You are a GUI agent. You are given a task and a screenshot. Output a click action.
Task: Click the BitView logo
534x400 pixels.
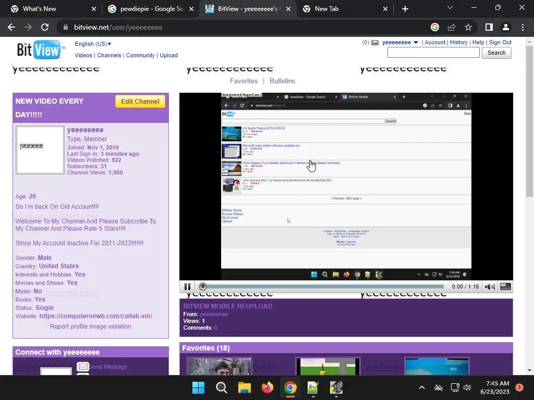click(x=41, y=49)
